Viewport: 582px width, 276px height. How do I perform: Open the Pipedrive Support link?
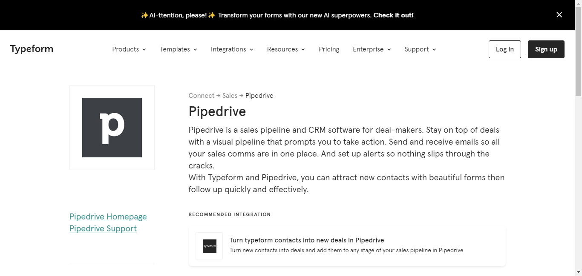coord(103,228)
